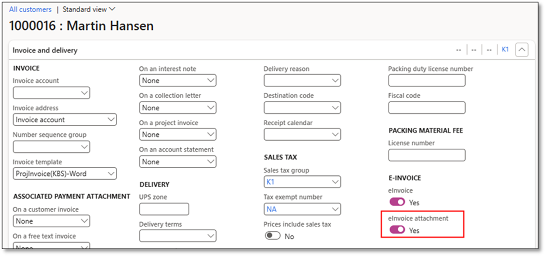546x256 pixels.
Task: Enable Prices include sales tax toggle
Action: [x=273, y=236]
